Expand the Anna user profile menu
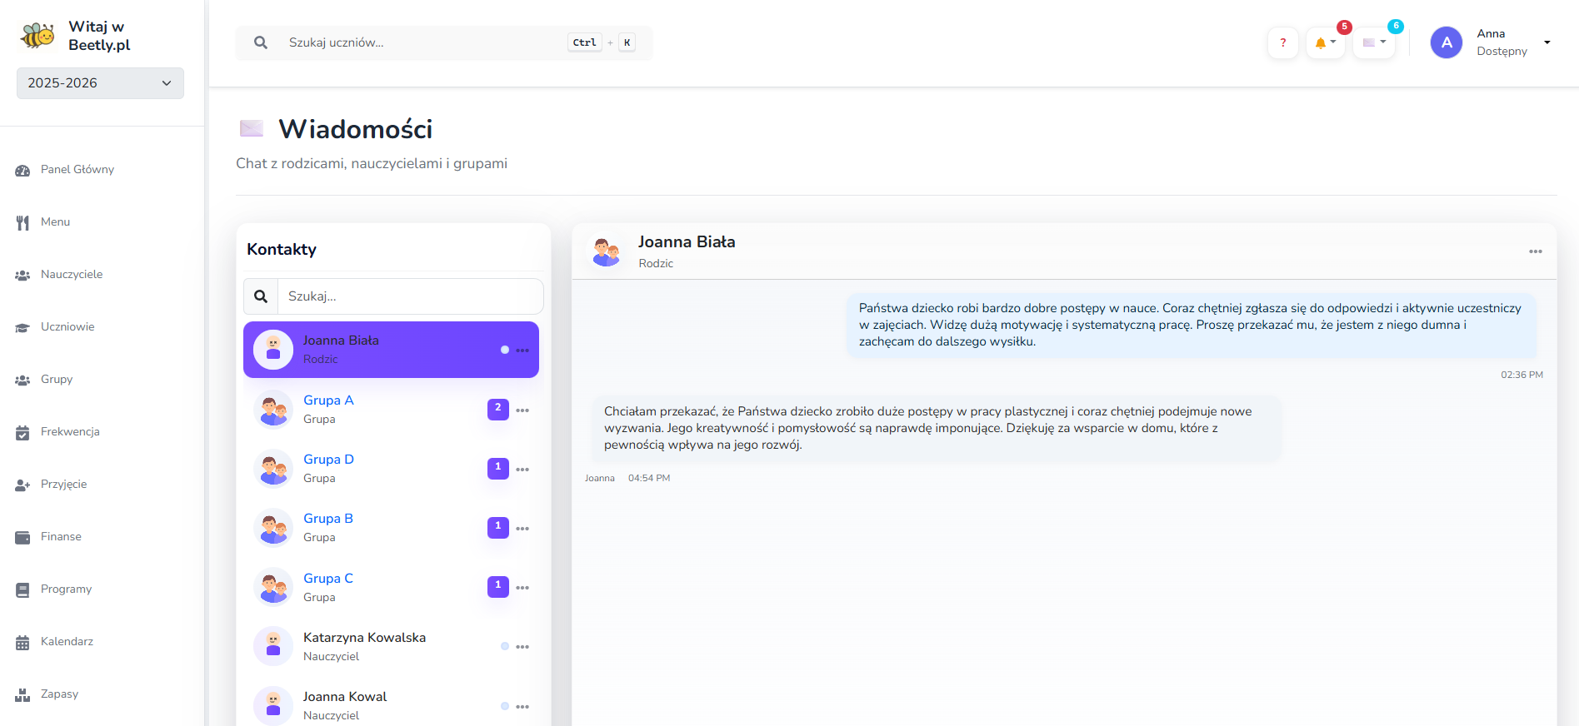 click(1491, 42)
